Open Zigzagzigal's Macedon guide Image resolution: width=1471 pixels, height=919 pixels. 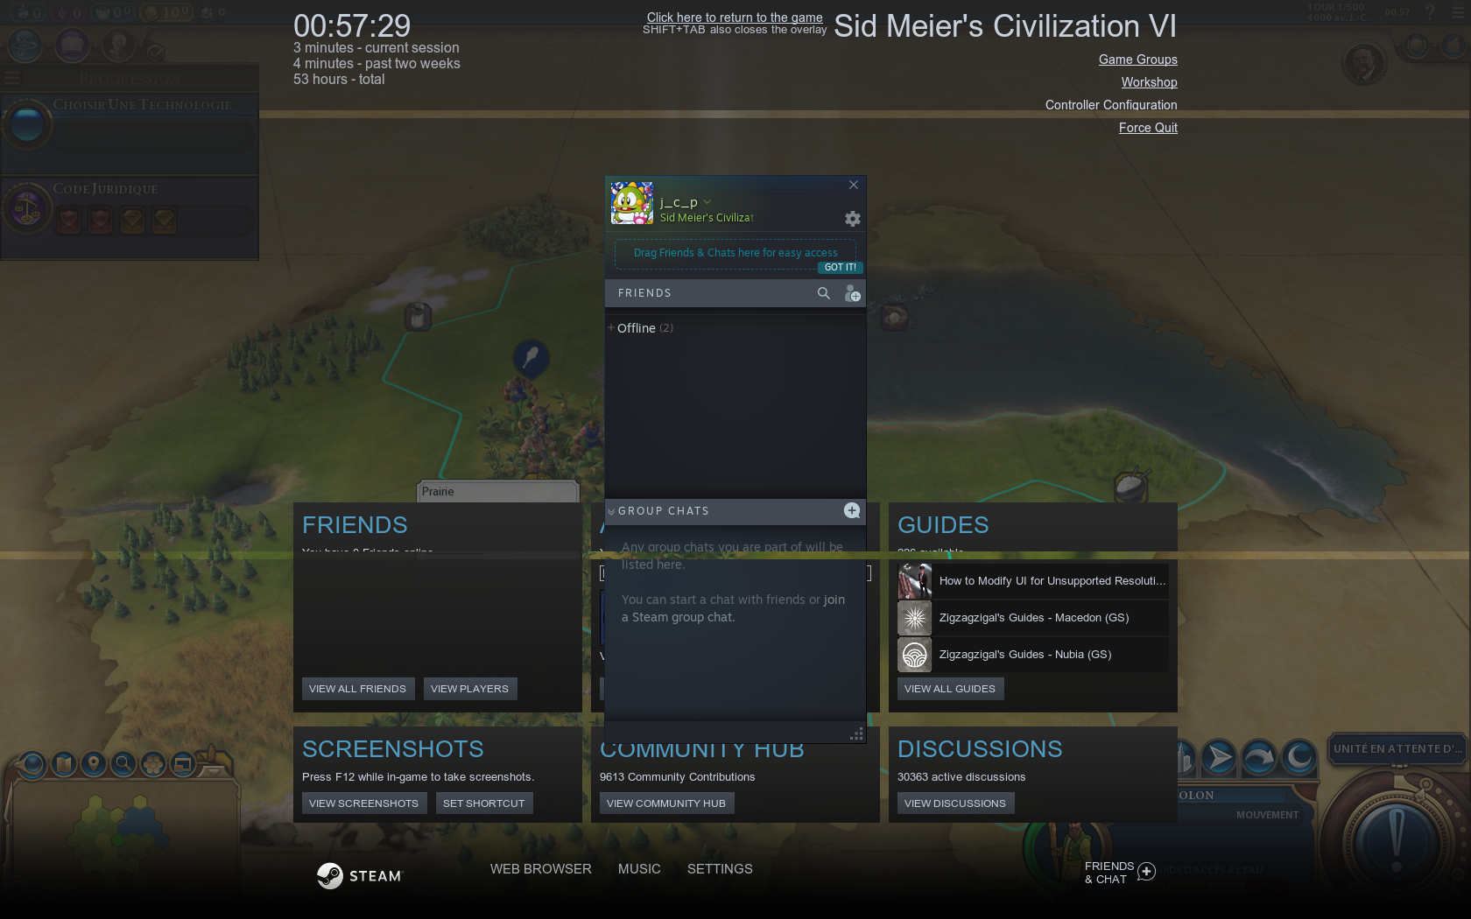pyautogui.click(x=1033, y=618)
